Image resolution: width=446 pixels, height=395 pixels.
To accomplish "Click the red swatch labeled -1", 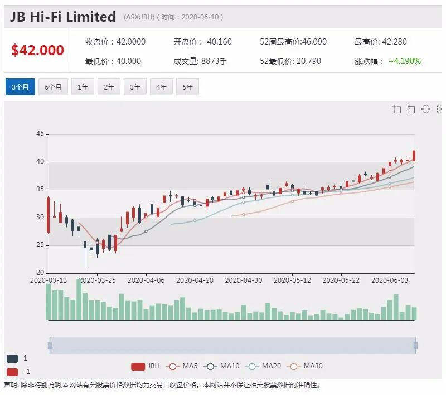I will [12, 372].
